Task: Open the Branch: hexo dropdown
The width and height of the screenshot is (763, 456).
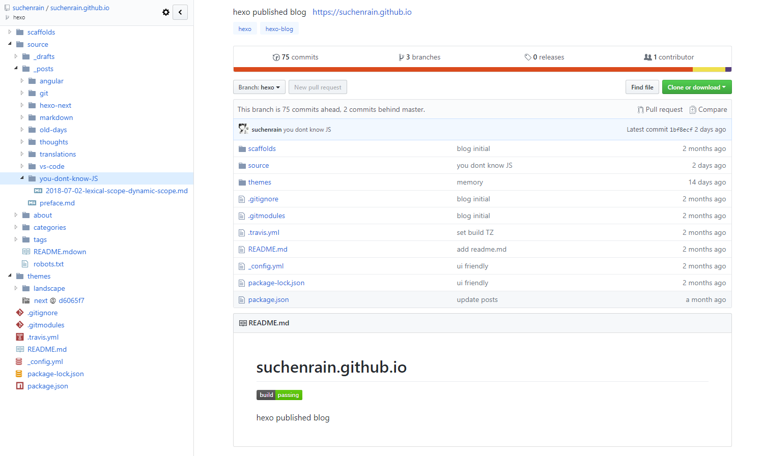Action: (x=259, y=87)
